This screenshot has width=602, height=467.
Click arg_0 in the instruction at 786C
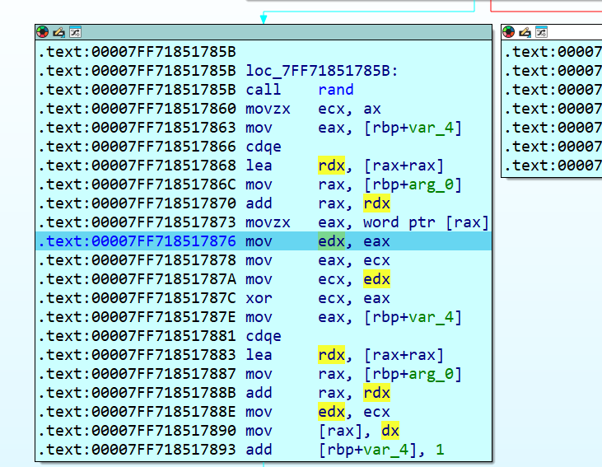pyautogui.click(x=432, y=184)
